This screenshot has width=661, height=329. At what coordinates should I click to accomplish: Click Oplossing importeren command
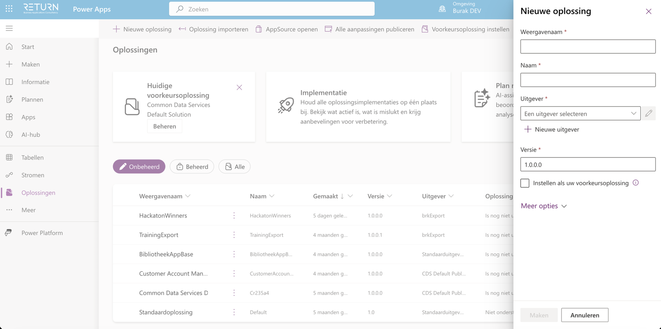pos(214,29)
